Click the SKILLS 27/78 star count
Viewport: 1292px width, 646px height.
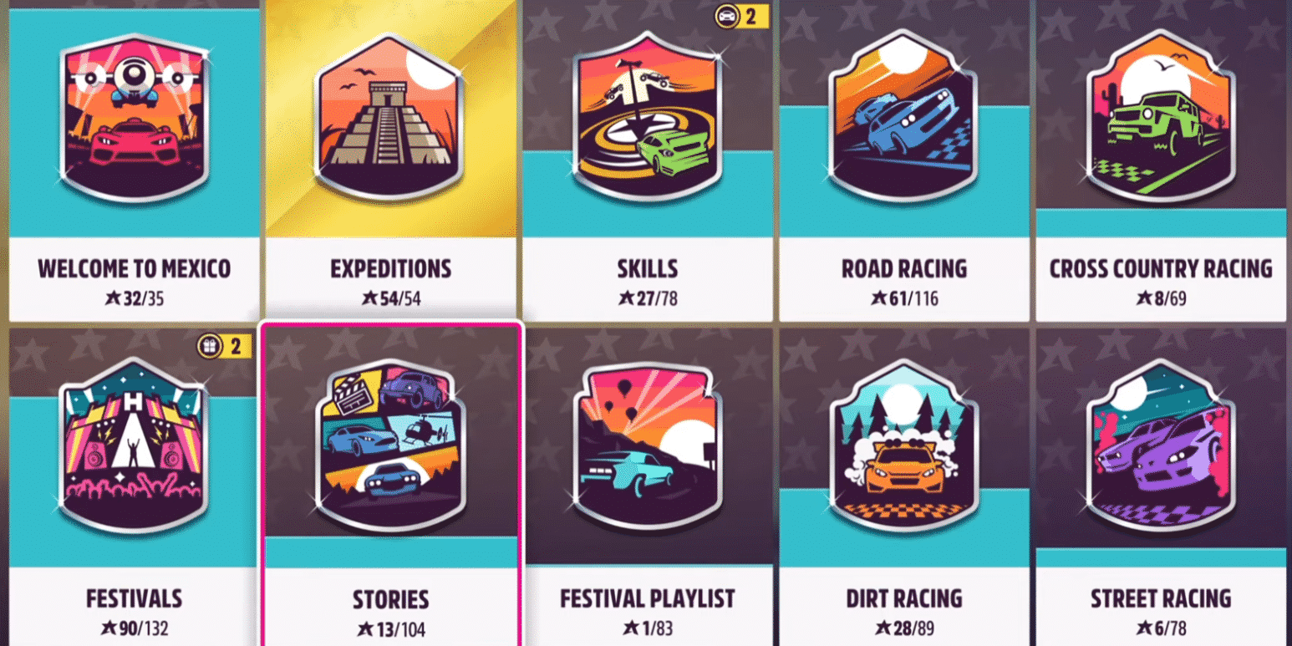coord(648,298)
